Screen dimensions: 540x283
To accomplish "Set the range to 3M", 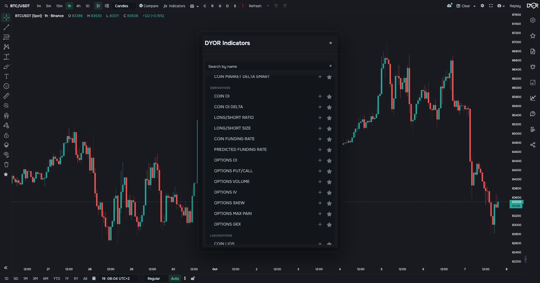I will (35, 278).
